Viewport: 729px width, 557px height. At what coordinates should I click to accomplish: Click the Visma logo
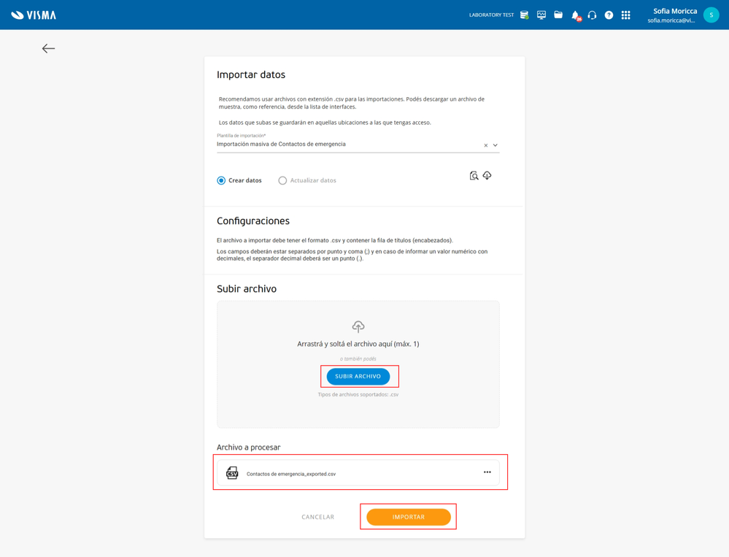pyautogui.click(x=34, y=15)
